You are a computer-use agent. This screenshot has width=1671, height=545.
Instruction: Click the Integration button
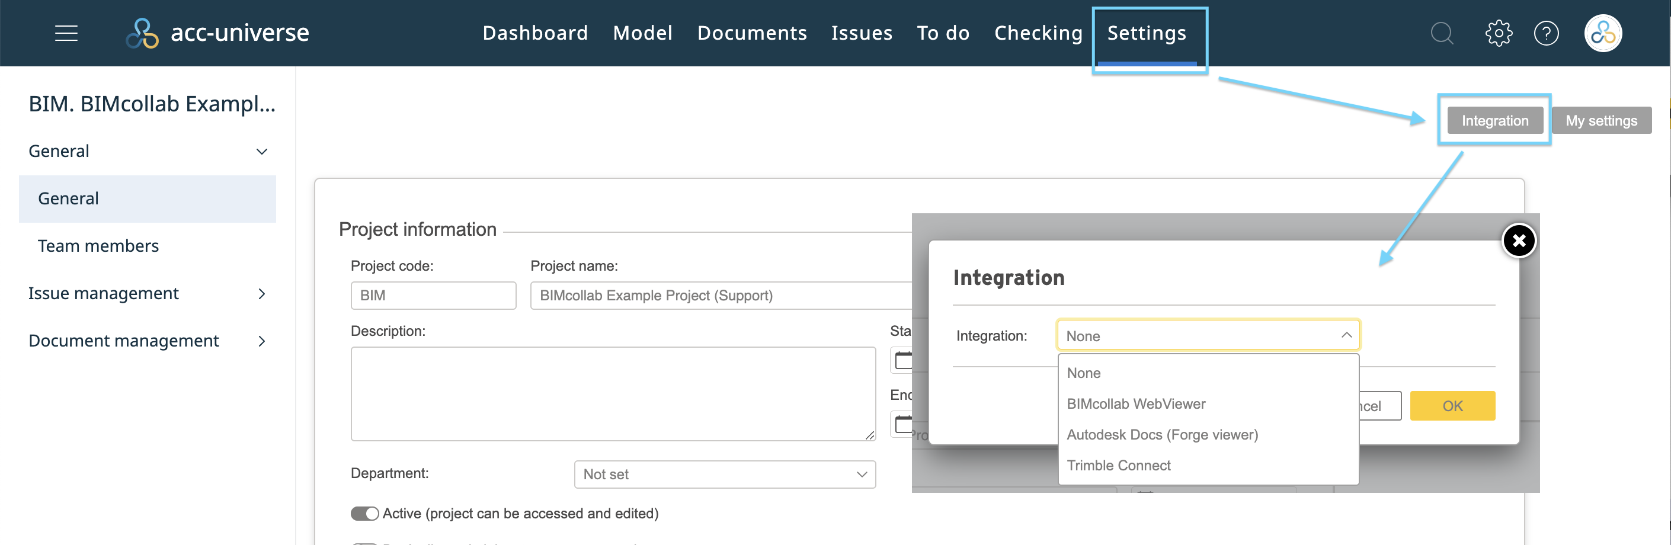click(1494, 121)
